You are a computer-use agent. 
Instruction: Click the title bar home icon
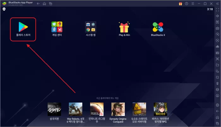click(45, 4)
